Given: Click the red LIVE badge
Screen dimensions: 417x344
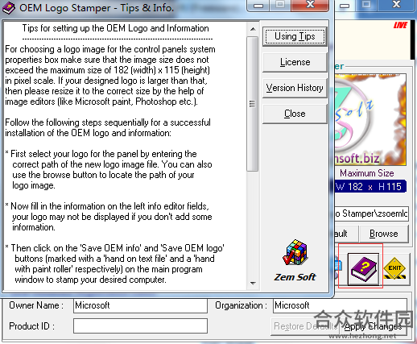Looking at the screenshot, I should click(400, 26).
